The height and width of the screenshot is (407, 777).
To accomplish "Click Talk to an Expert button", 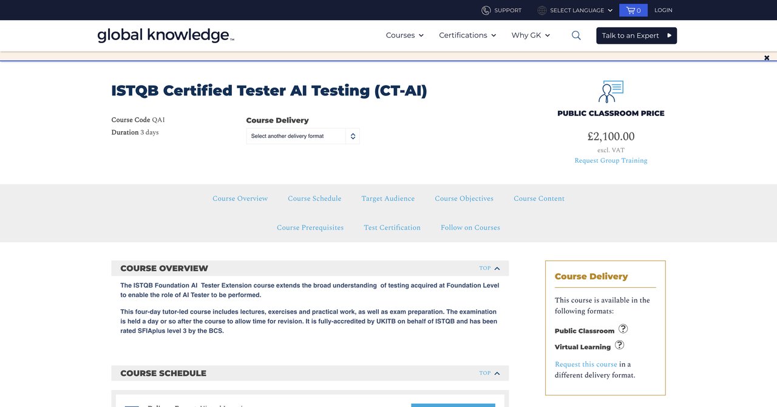I will tap(636, 35).
